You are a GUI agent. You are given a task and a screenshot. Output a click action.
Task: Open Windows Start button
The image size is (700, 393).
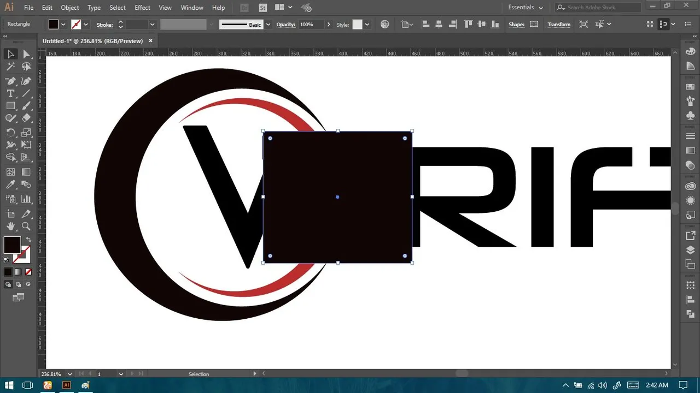[10, 385]
